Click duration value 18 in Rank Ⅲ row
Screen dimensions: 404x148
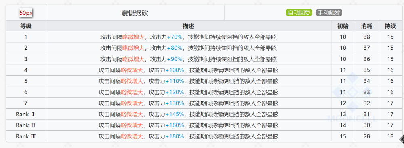[390, 136]
